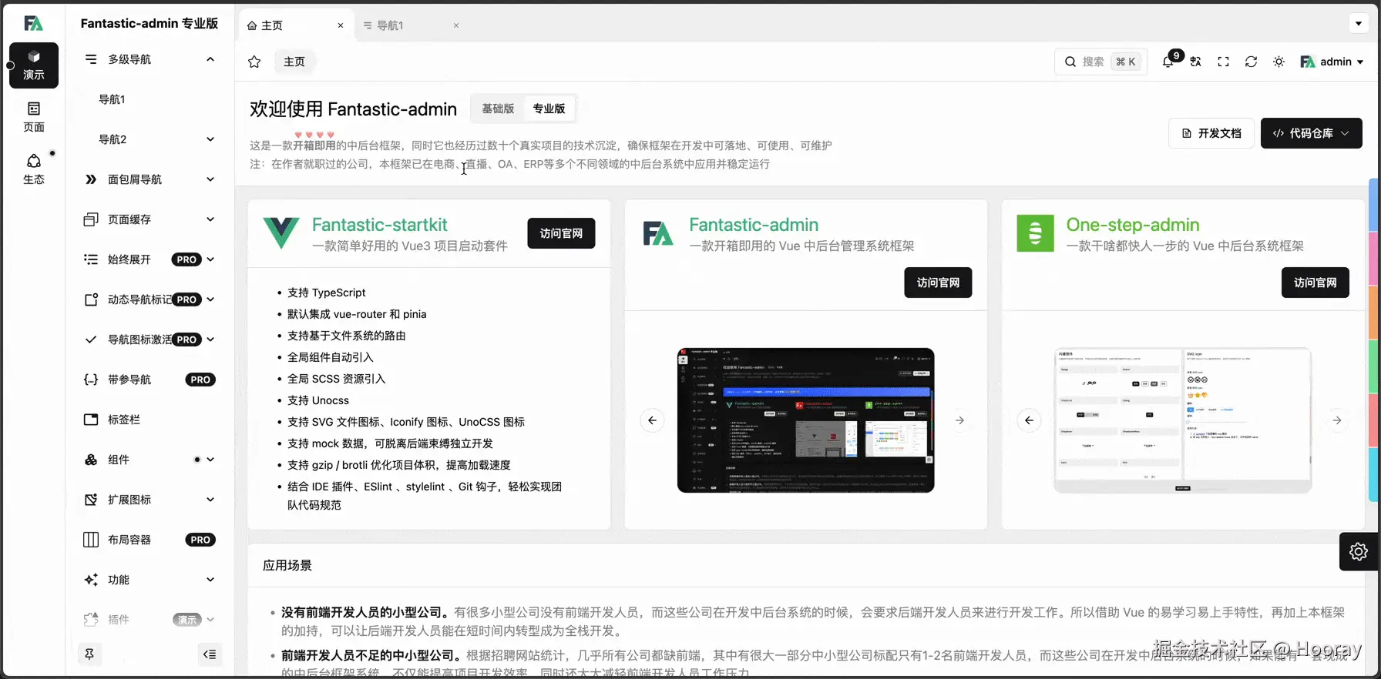
Task: Open the One-step-admin screenshot thumbnail
Action: click(x=1183, y=420)
